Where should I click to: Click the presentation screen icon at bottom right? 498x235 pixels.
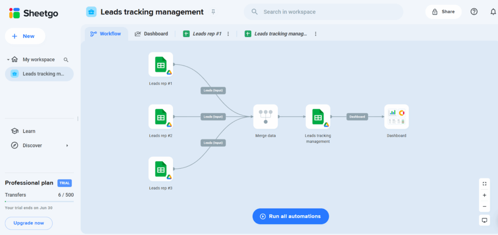coord(484,220)
